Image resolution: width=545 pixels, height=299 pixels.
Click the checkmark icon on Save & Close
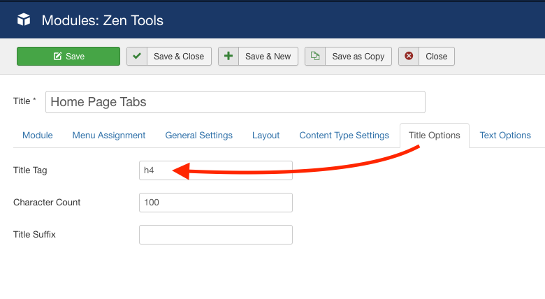click(137, 57)
